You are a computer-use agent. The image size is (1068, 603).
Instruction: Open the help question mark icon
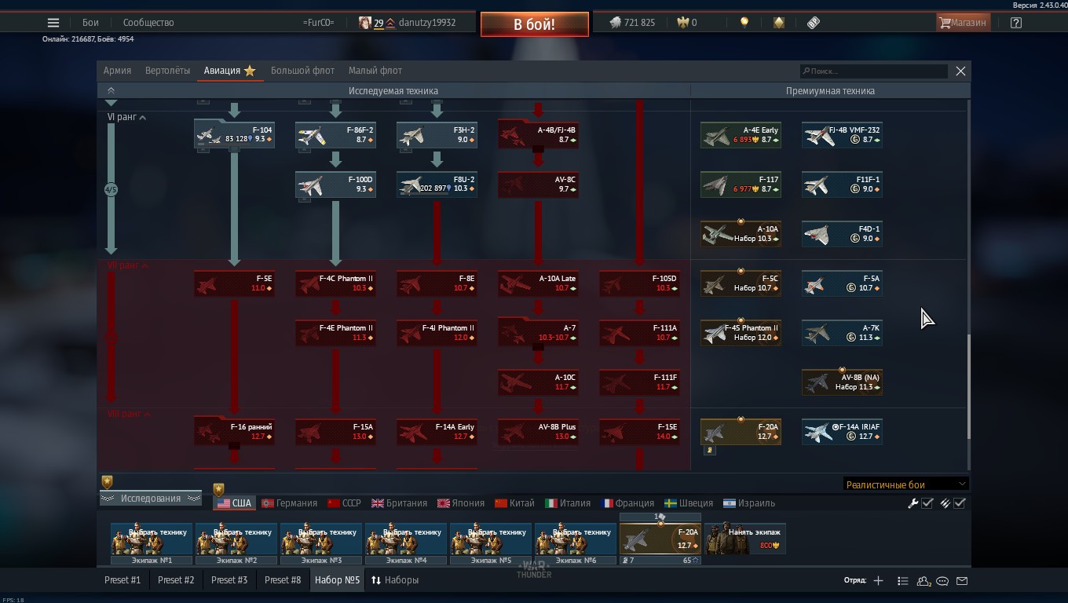coord(1016,23)
